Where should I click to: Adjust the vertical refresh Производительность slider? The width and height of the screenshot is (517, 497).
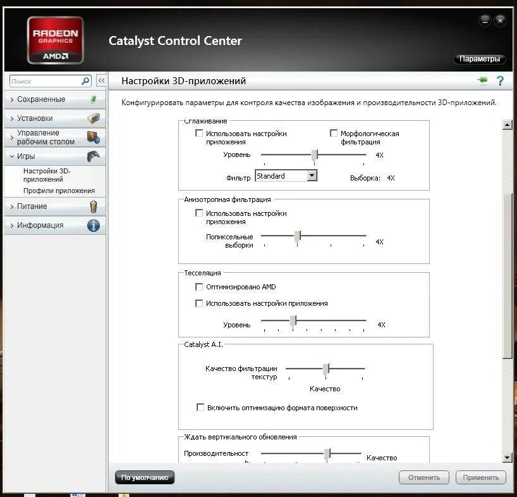[x=327, y=453]
